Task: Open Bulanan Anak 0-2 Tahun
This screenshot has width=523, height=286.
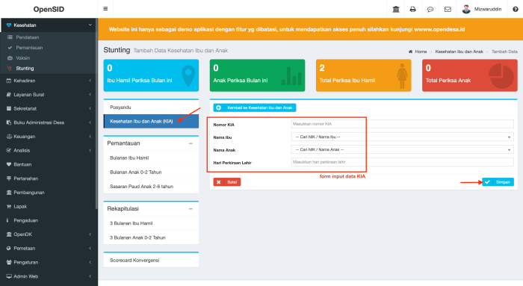Action: (x=151, y=172)
